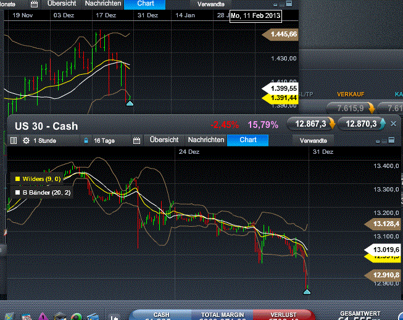Viewport: 403px width, 320px height.
Task: Open Nachrichten tab in upper chart window
Action: [103, 4]
